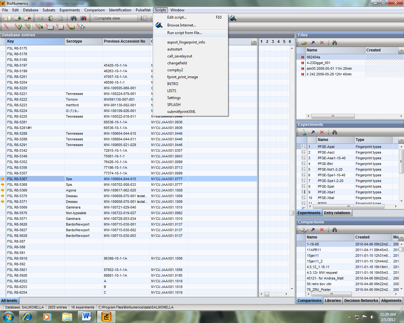Screen dimensions: 404x323
Task: Click the blue arrow icon in the Files panel
Action: 313,43
